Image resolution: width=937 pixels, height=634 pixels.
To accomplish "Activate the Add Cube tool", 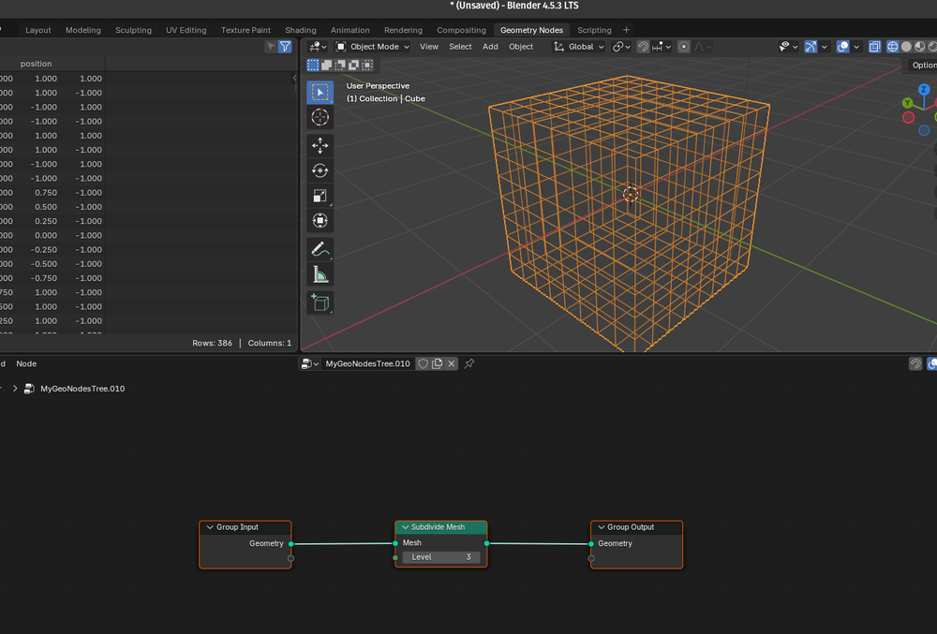I will click(320, 302).
